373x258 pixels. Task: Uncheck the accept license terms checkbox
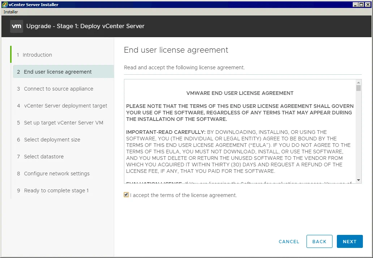tap(126, 195)
